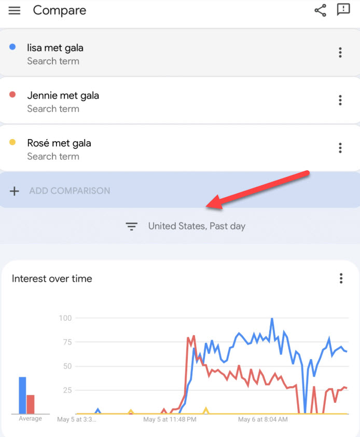
Task: Click the Compare page title
Action: tap(60, 10)
